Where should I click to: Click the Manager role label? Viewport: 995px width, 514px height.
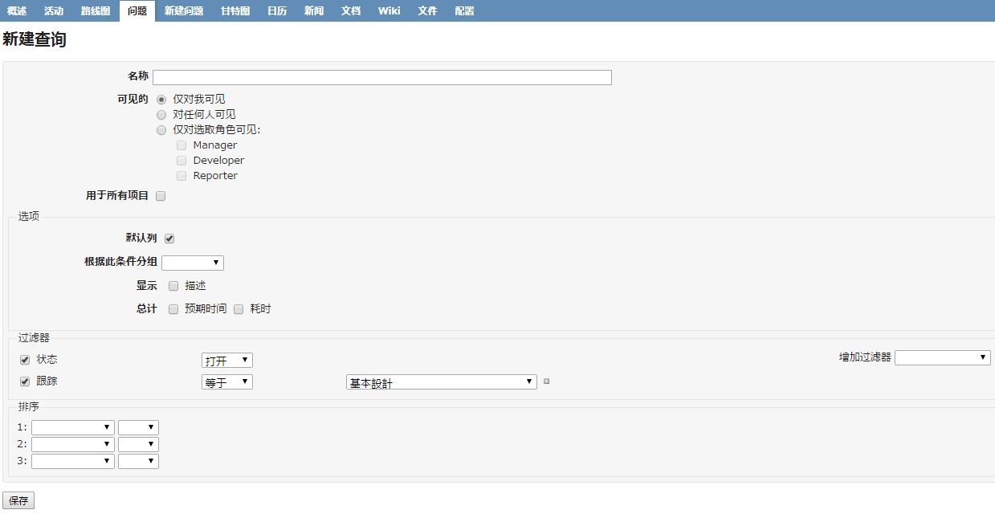tap(215, 145)
